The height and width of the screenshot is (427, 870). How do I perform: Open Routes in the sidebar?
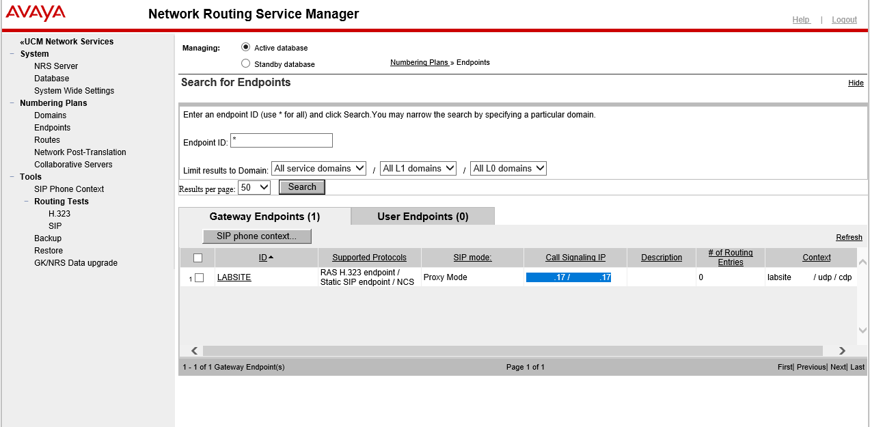tap(47, 140)
